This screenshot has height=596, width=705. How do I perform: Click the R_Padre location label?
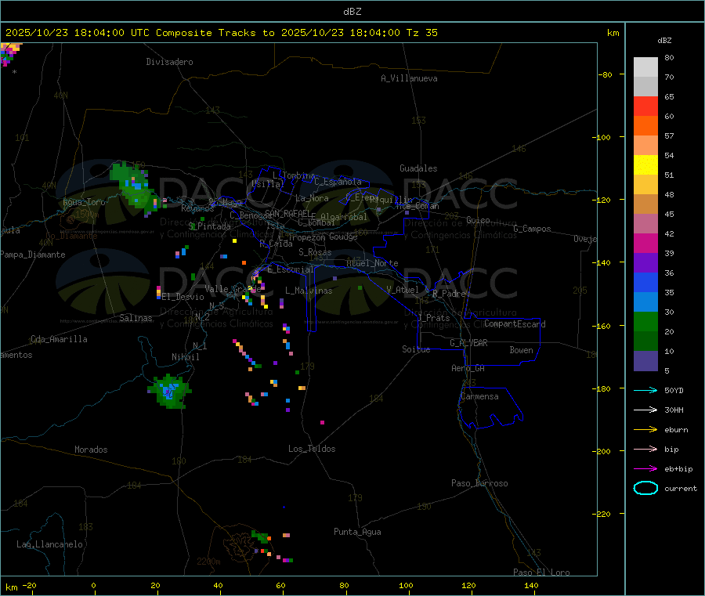tap(449, 294)
